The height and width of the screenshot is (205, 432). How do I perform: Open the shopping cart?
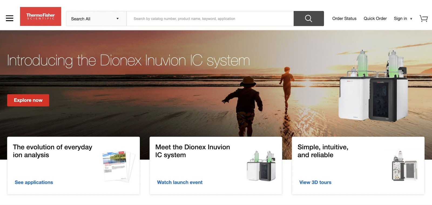(423, 19)
